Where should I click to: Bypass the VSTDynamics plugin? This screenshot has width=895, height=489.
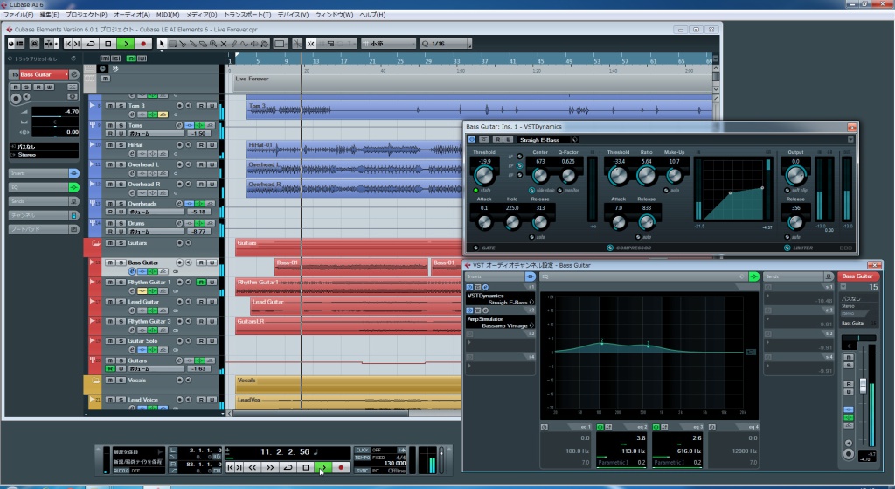tap(483, 139)
